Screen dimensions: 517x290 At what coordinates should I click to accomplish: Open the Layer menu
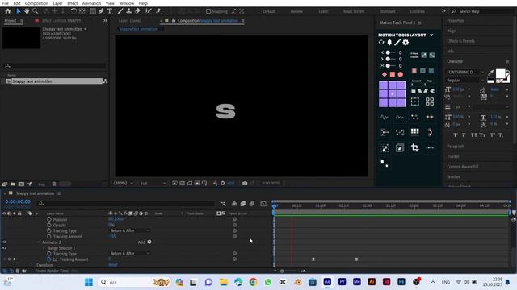tap(57, 3)
